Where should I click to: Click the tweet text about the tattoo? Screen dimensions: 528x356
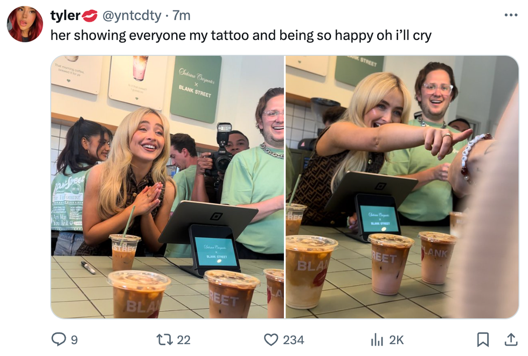[x=241, y=36]
